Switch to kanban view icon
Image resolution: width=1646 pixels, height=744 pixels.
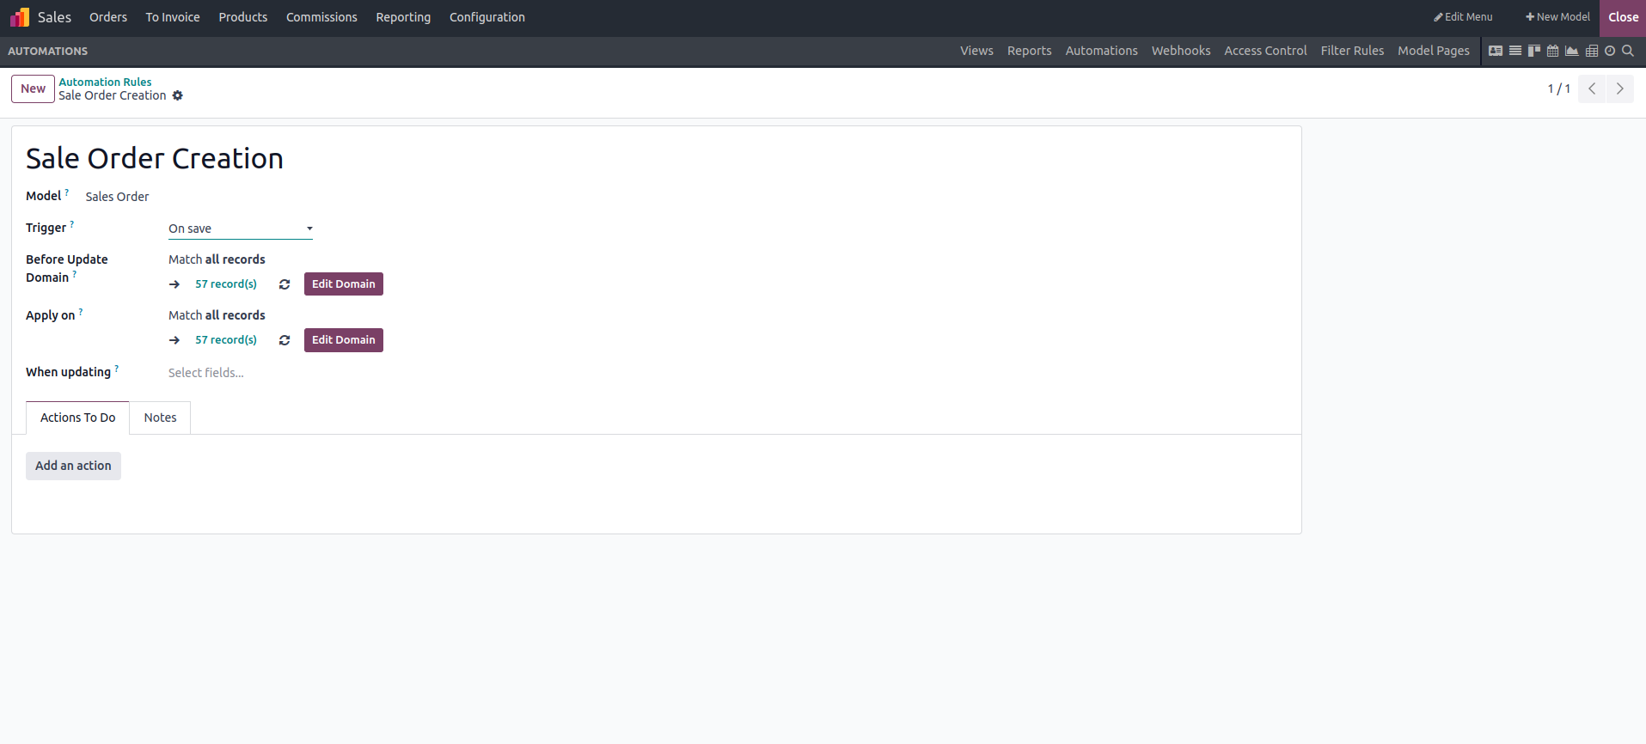pos(1534,51)
